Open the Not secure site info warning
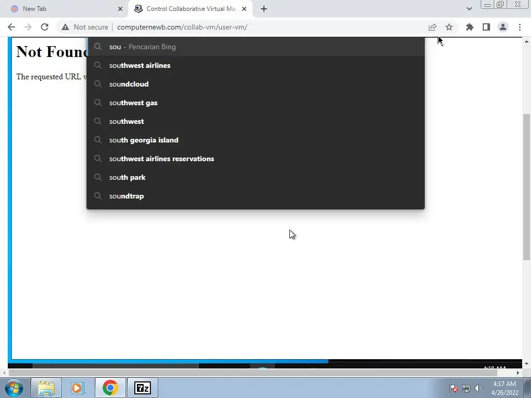This screenshot has height=398, width=531. (85, 27)
